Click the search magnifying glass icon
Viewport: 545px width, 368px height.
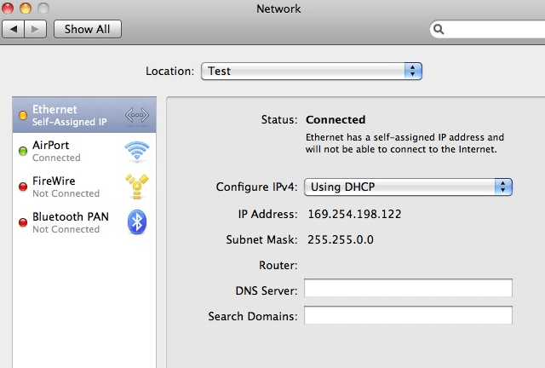[440, 29]
